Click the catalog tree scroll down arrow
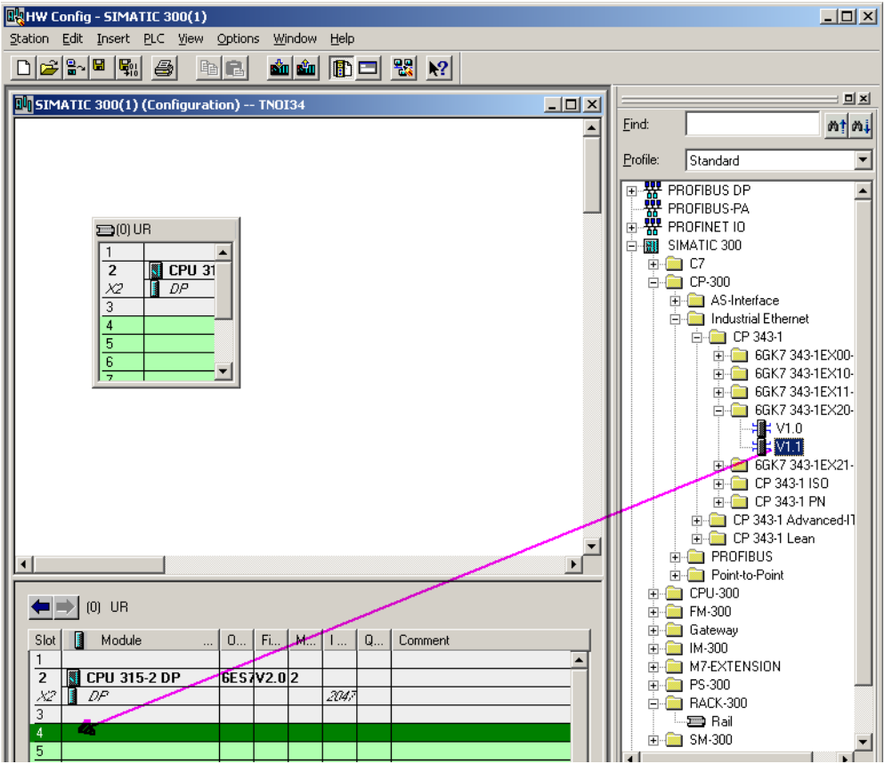Screen dimensions: 885x764 [x=863, y=741]
